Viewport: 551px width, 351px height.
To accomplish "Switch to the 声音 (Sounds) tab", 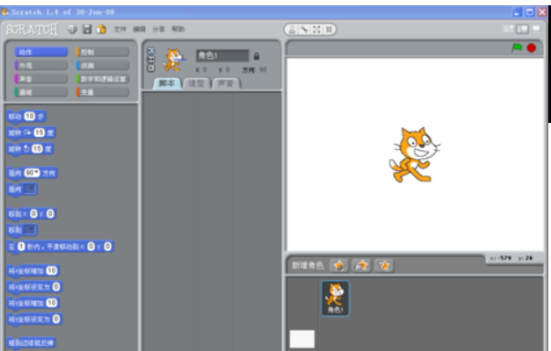I will 226,83.
